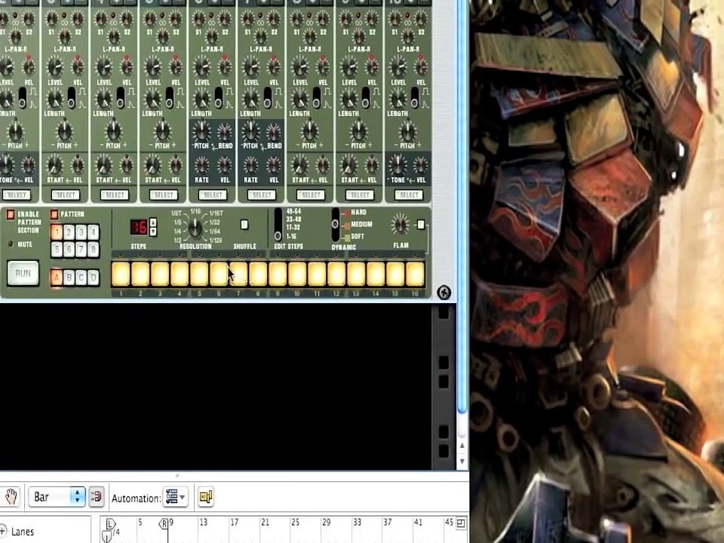Select pattern bank A
The width and height of the screenshot is (724, 543).
[x=57, y=278]
